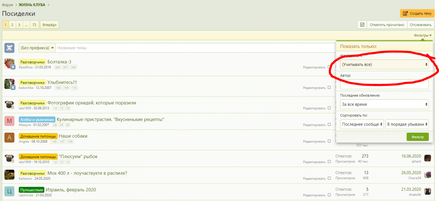Click the skull avatar icon beside the topic title field
The height and width of the screenshot is (201, 439).
[x=9, y=48]
